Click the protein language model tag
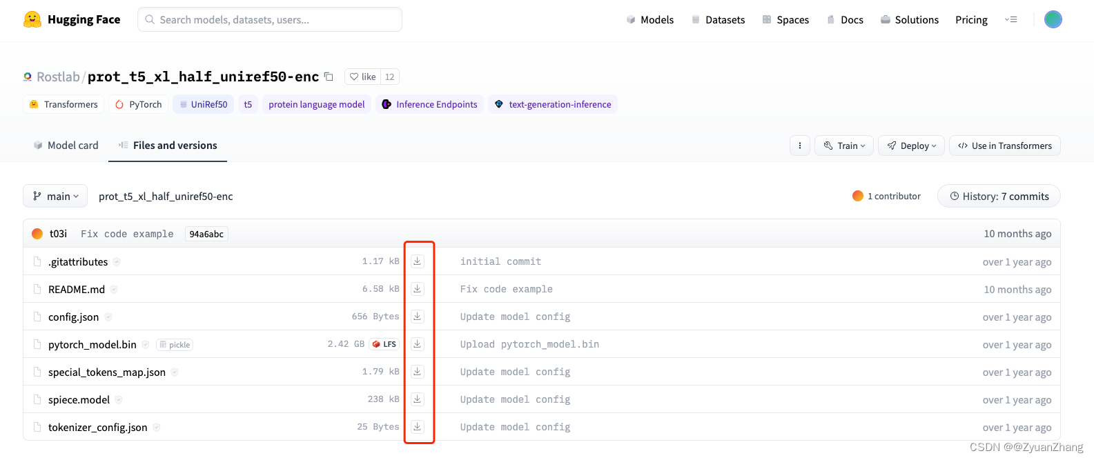1094x460 pixels. pyautogui.click(x=316, y=104)
